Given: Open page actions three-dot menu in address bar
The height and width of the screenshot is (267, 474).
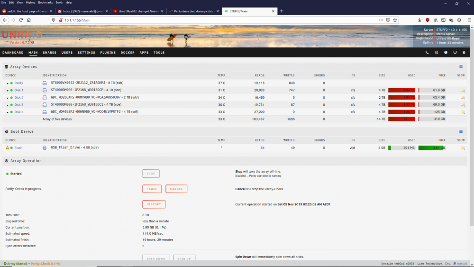Looking at the screenshot, I should (x=381, y=20).
